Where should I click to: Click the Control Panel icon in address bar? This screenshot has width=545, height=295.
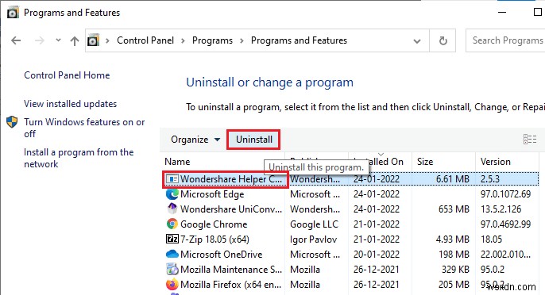(93, 40)
